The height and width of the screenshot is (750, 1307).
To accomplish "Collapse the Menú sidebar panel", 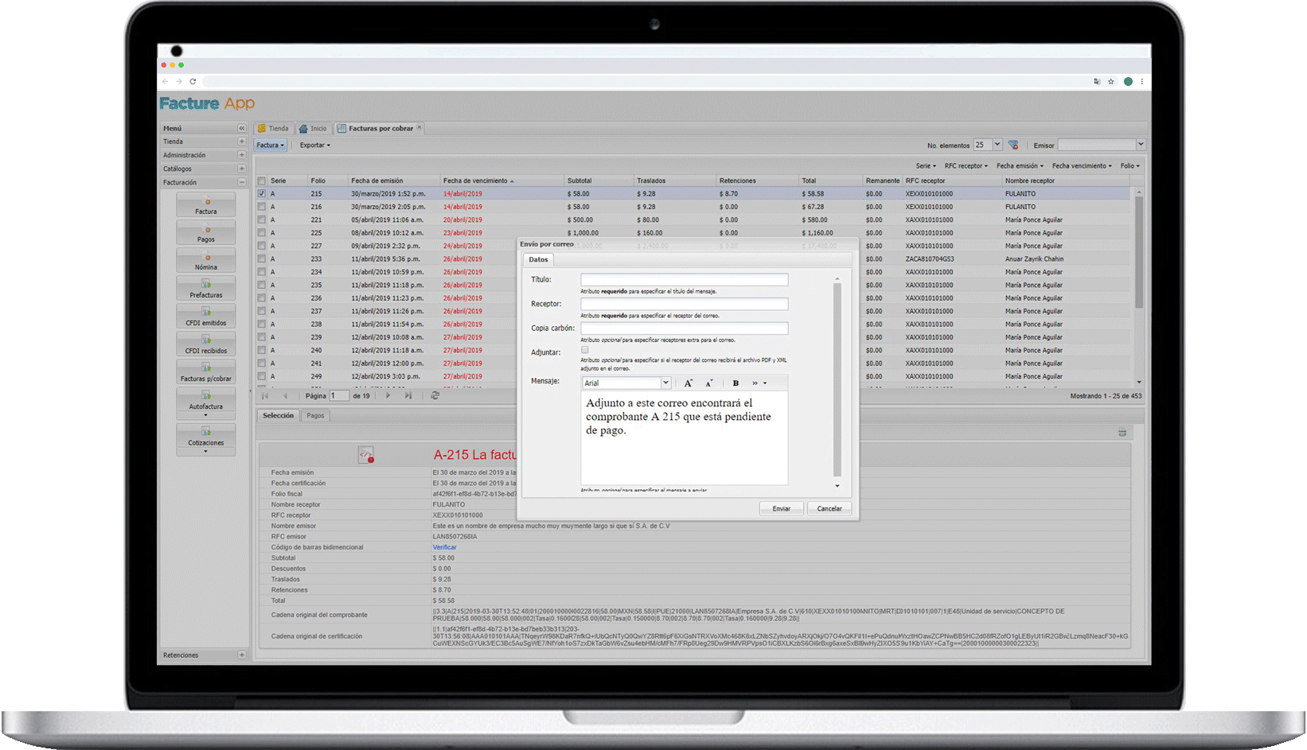I will 242,128.
